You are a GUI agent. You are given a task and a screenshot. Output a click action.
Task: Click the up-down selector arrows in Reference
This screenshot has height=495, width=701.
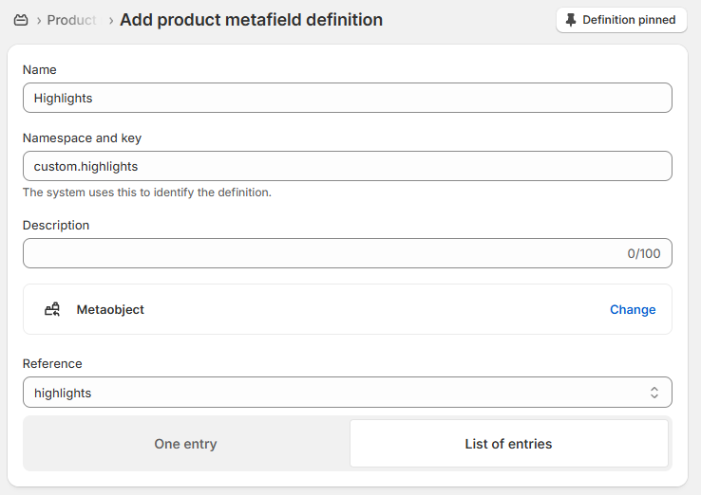coord(654,393)
